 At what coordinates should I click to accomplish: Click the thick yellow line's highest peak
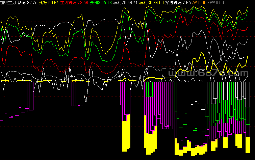(x=202, y=53)
